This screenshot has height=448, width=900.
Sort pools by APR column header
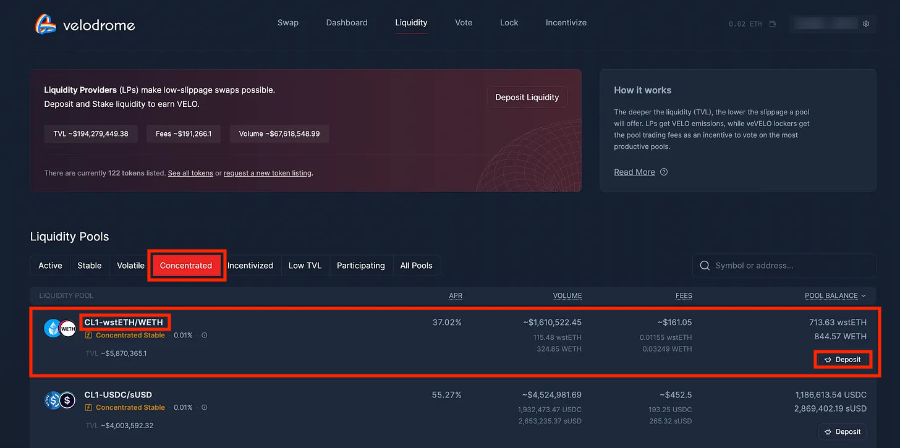456,296
